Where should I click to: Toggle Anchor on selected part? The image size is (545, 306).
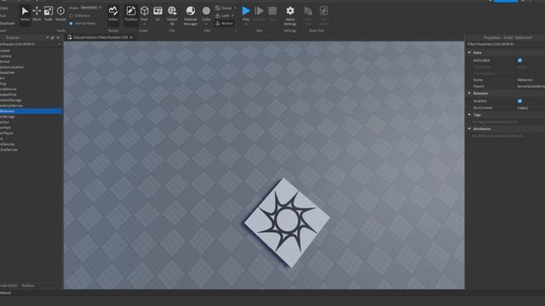click(224, 23)
